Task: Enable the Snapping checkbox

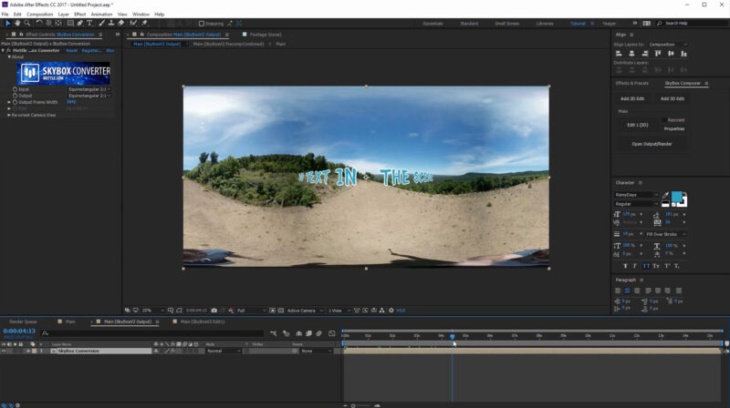Action: [x=200, y=23]
